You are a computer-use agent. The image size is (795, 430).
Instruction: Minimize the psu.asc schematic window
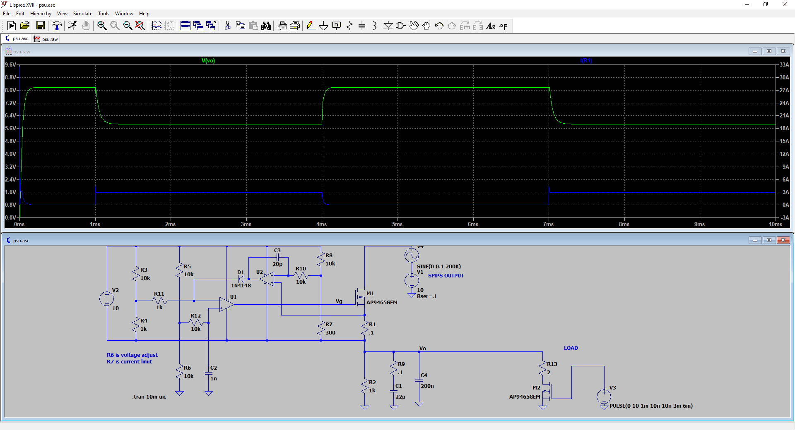point(755,240)
